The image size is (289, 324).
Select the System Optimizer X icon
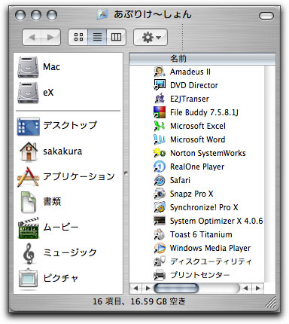coord(160,221)
